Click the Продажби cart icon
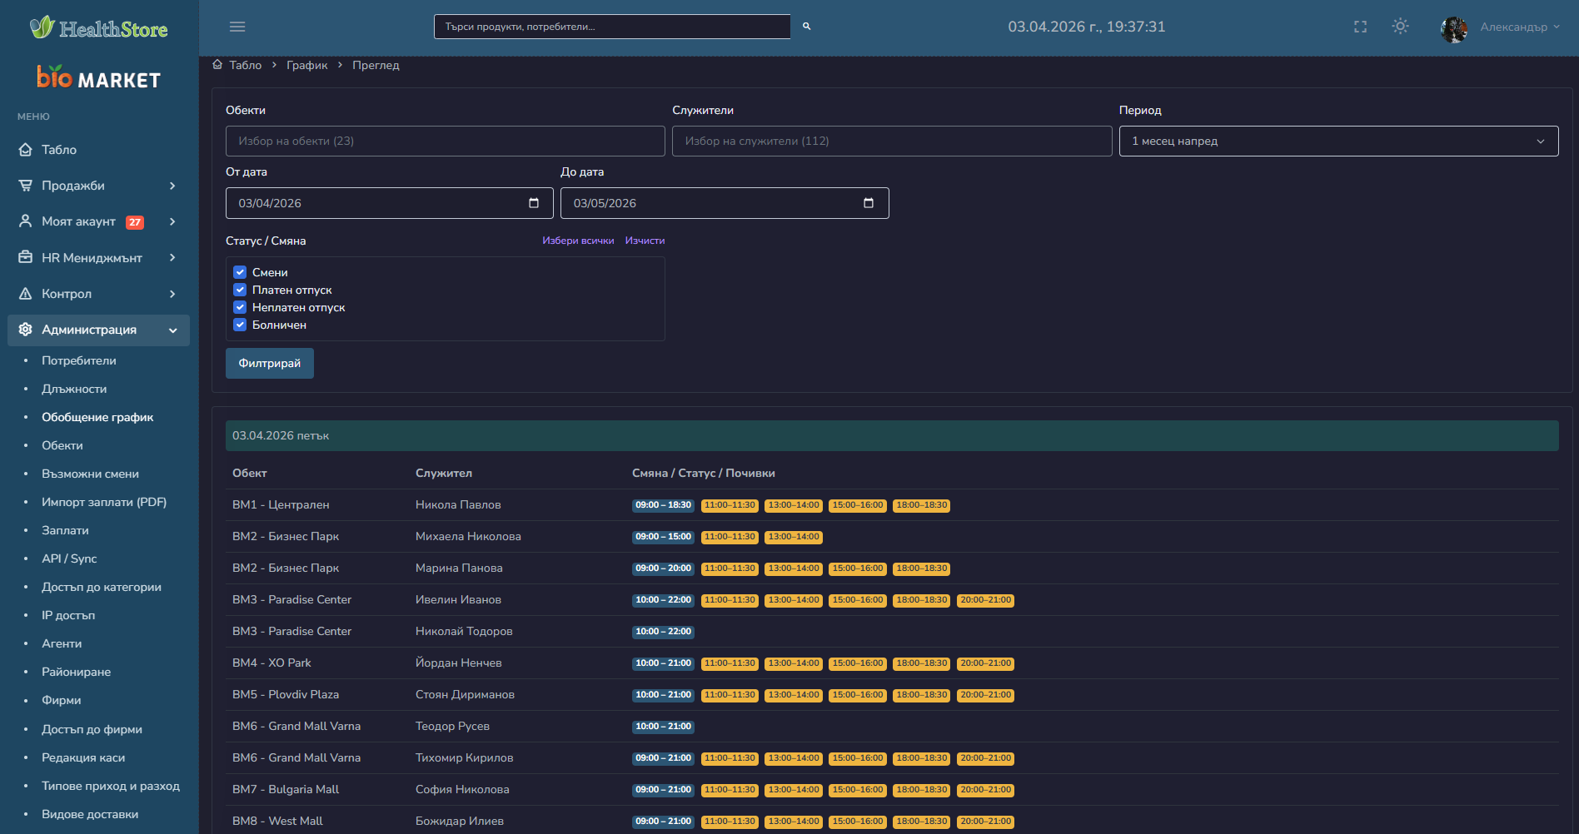 26,186
